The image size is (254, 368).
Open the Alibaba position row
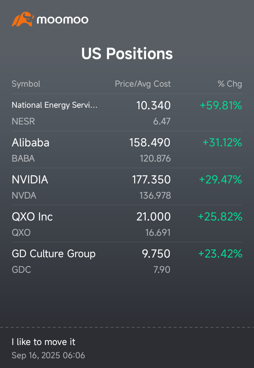(30, 142)
